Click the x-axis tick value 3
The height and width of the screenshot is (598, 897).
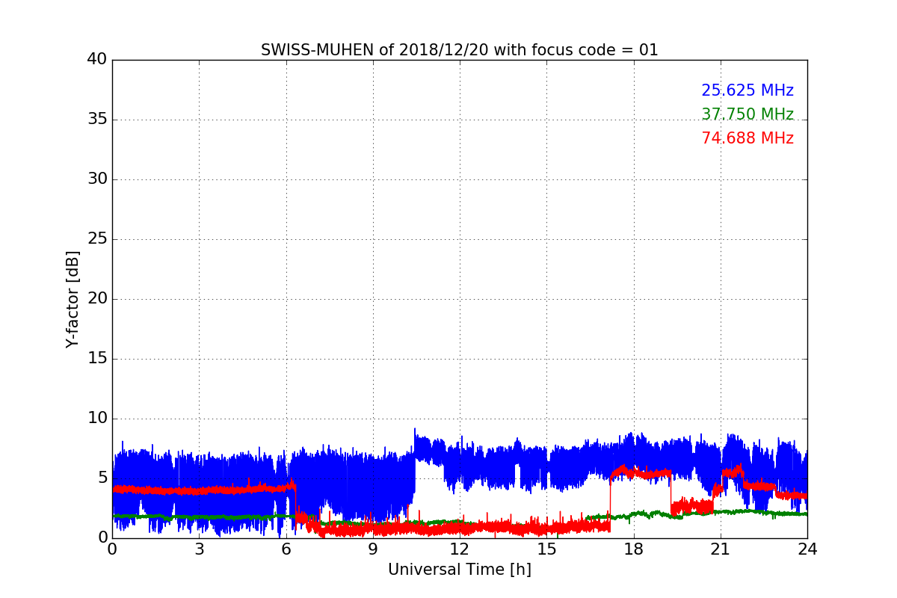(x=199, y=549)
